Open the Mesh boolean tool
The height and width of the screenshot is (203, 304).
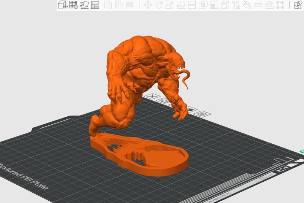coord(203,5)
